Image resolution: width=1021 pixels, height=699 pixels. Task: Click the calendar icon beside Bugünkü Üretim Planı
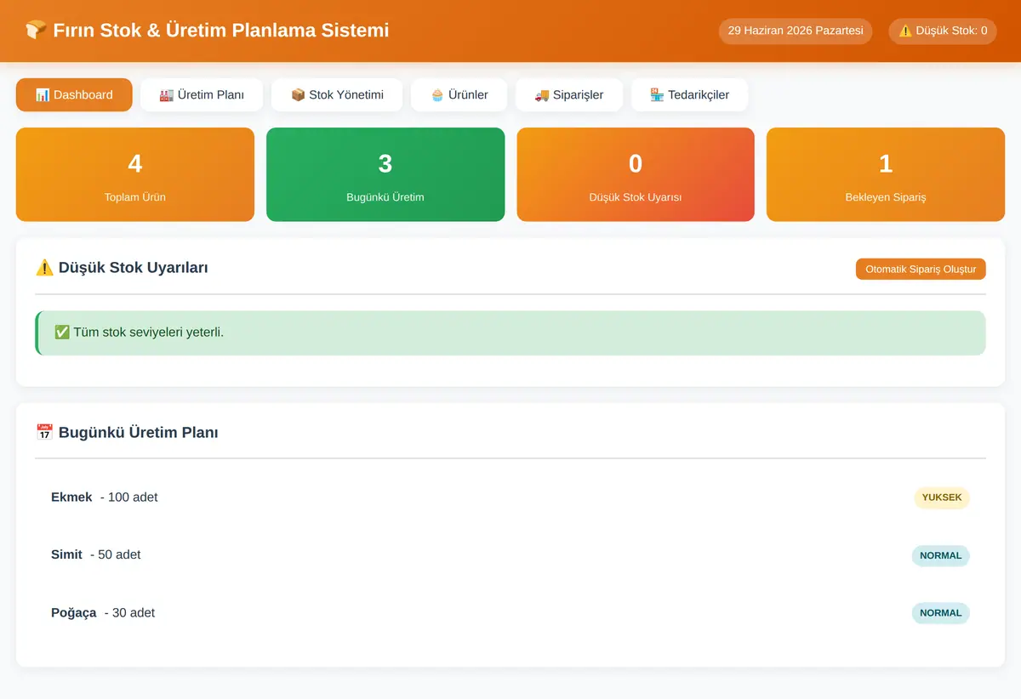point(44,433)
